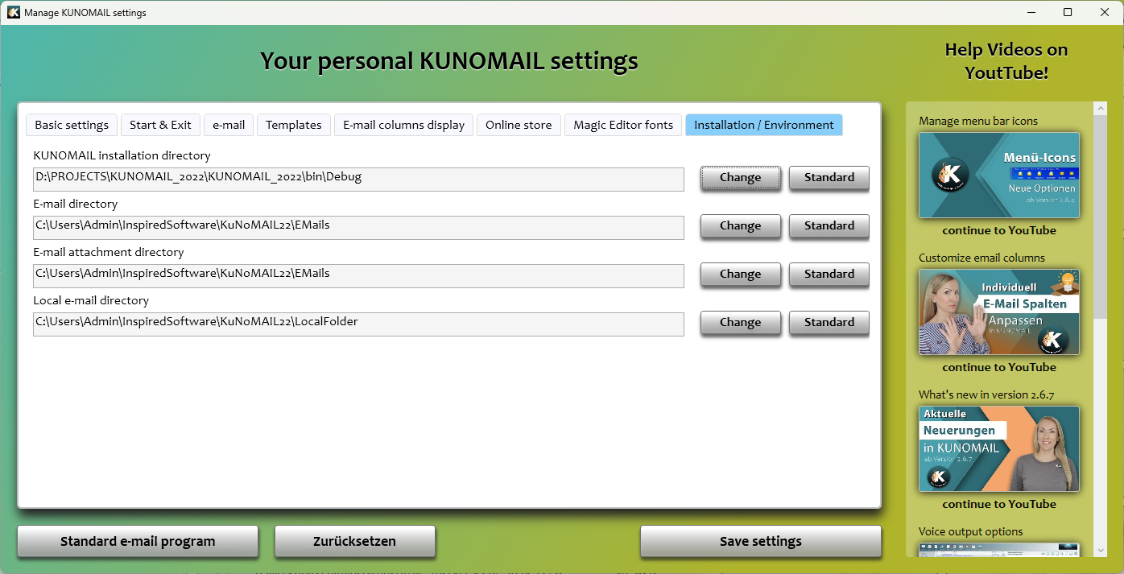Change the E-mail attachment directory
The image size is (1124, 574).
pyautogui.click(x=741, y=275)
